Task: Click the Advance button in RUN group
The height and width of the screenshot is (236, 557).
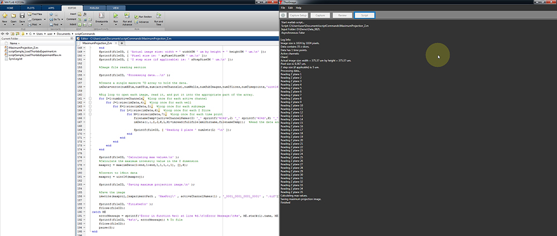Action: click(x=141, y=22)
